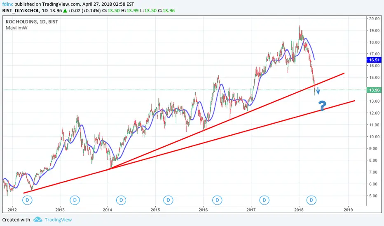This screenshot has height=226, width=384.
Task: Click the C:13.96 close value
Action: (x=166, y=11)
